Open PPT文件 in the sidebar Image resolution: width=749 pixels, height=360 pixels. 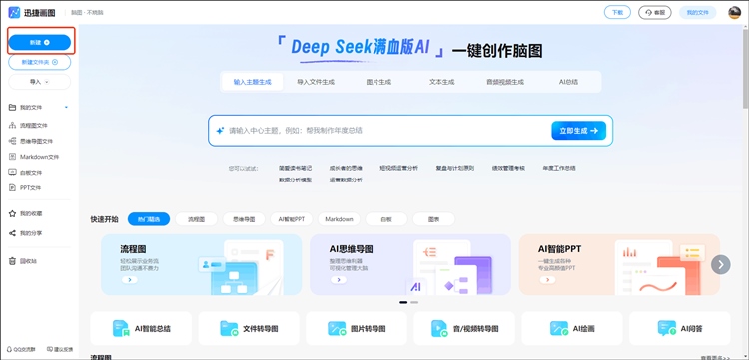click(x=25, y=187)
